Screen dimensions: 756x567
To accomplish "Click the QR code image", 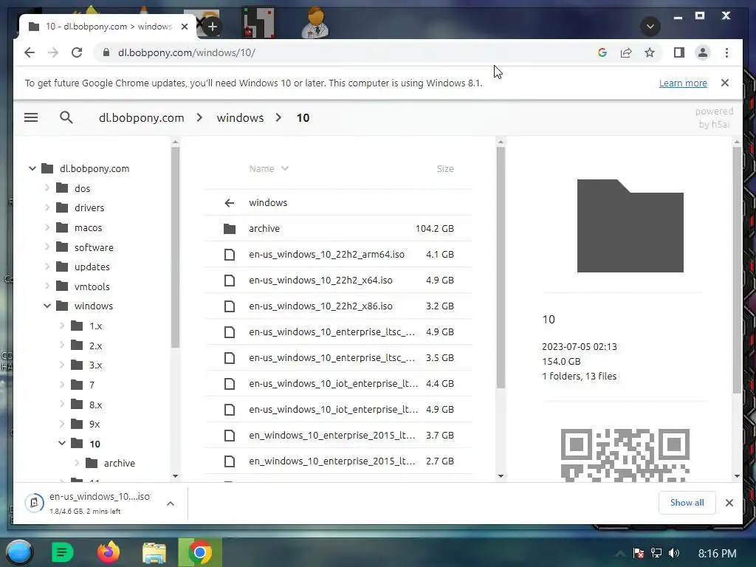I will coord(625,455).
